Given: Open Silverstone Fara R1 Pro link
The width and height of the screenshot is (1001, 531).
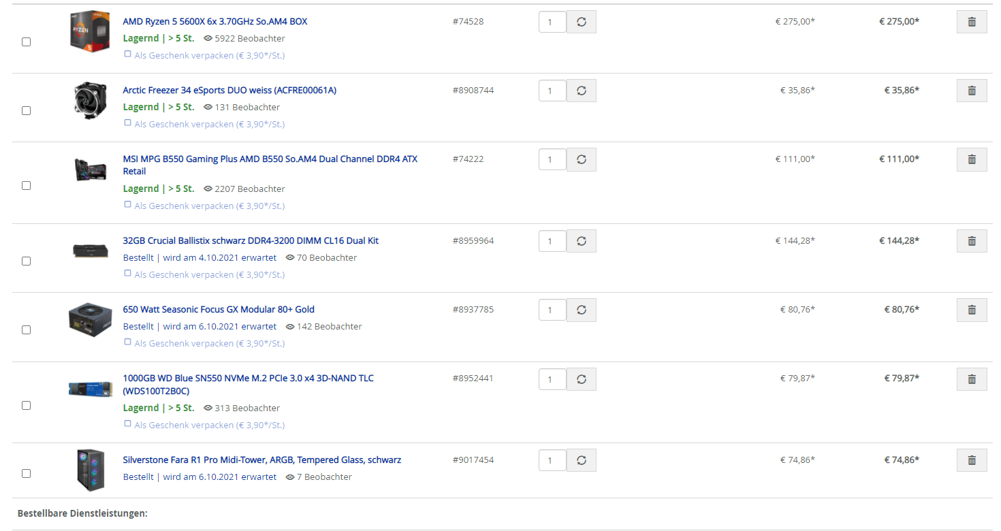Looking at the screenshot, I should tap(262, 460).
